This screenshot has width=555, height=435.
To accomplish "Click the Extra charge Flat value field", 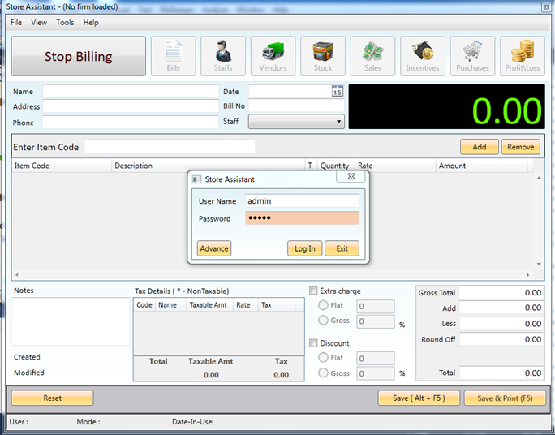I will tap(376, 306).
